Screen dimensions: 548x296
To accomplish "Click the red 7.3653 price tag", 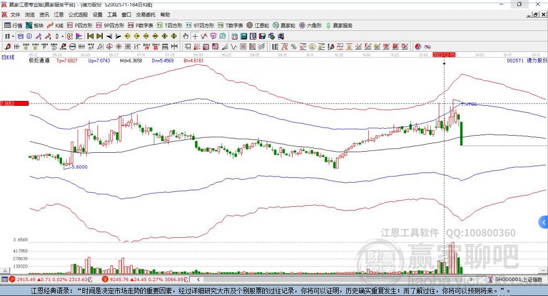I will click(x=14, y=103).
